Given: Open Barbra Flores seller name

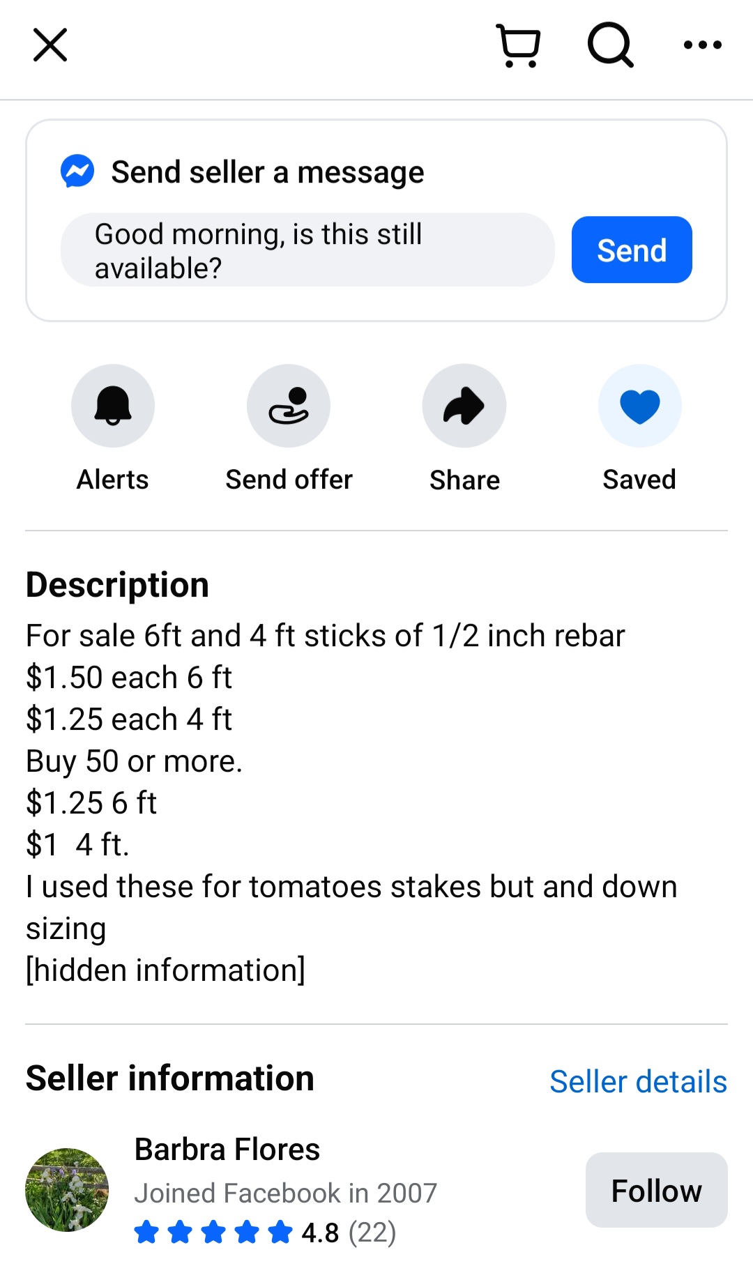Looking at the screenshot, I should (227, 1150).
